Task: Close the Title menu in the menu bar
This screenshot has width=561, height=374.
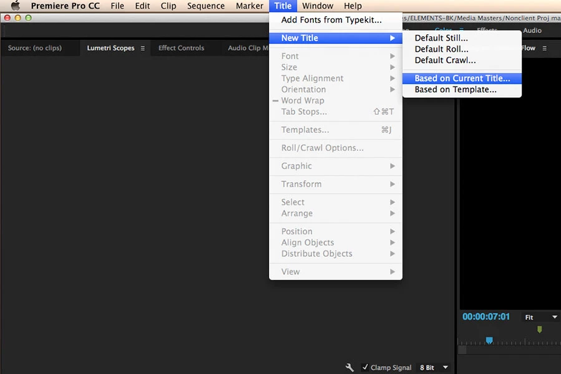Action: (283, 6)
